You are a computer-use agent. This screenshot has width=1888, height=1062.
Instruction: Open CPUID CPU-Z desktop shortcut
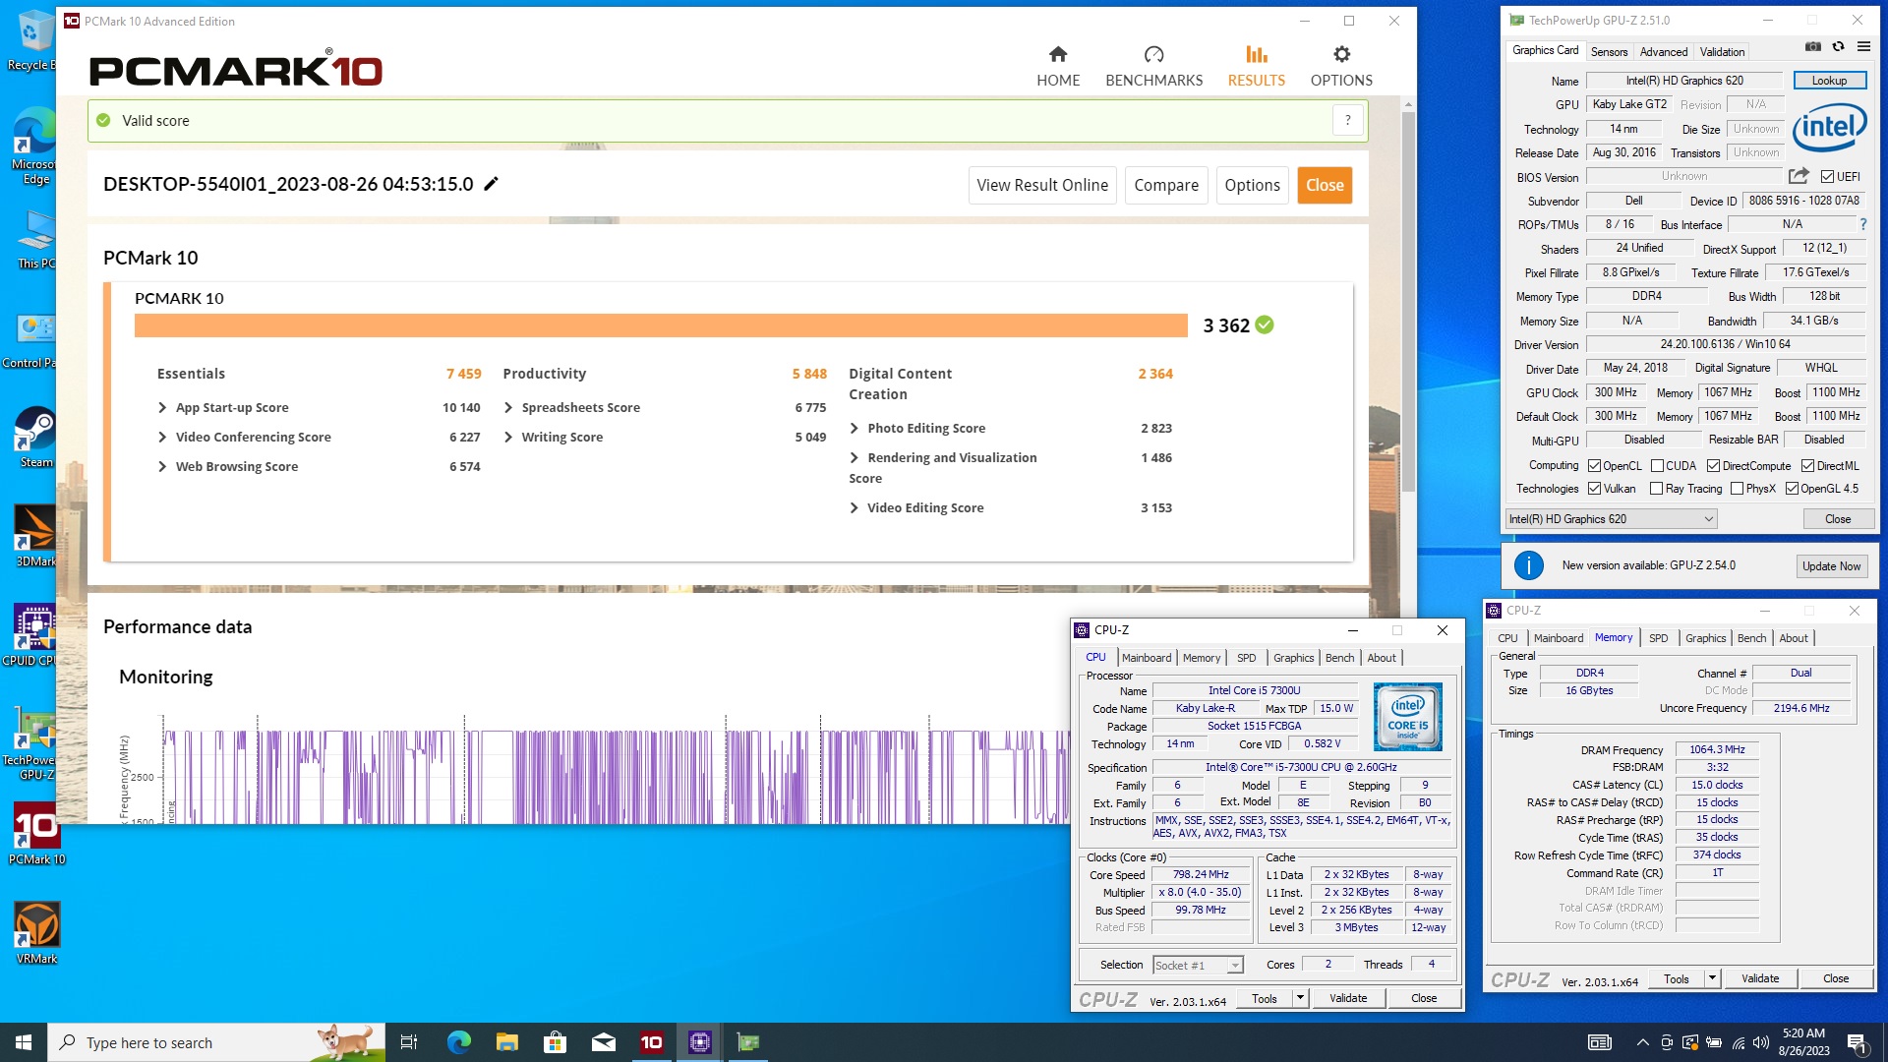click(x=34, y=636)
